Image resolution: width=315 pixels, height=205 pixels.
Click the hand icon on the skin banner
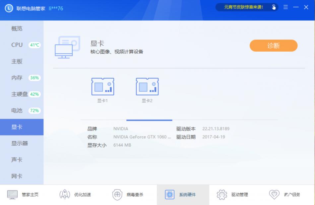point(273,7)
